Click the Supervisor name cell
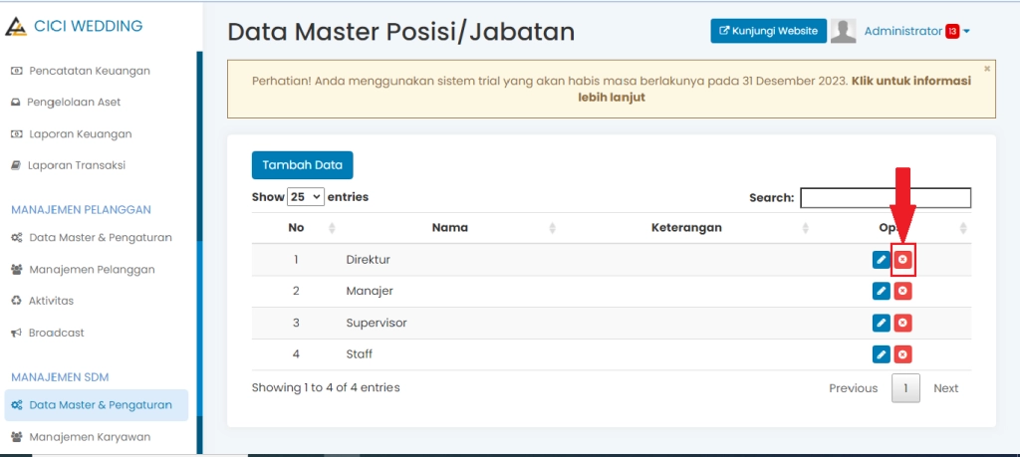The image size is (1020, 457). coord(377,323)
